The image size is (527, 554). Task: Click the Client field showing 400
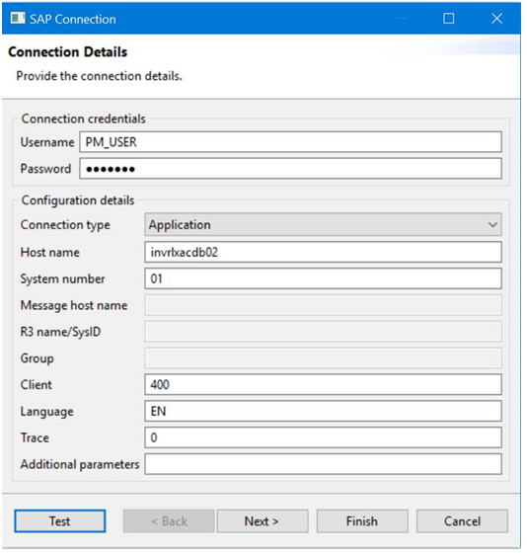(323, 384)
